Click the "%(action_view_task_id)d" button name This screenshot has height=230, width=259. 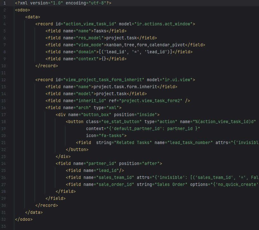point(224,122)
